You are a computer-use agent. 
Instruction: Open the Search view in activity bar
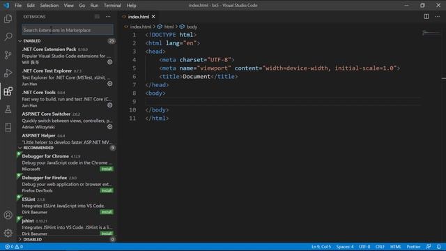(8, 37)
